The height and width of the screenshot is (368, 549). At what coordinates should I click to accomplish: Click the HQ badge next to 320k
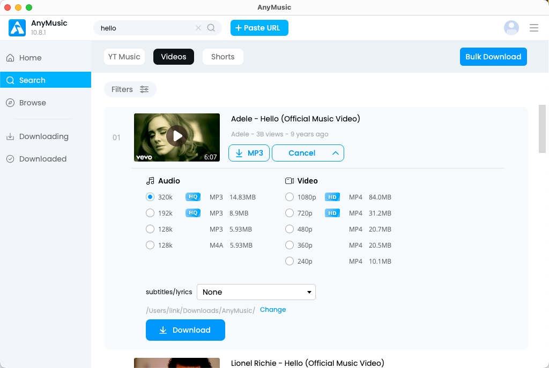193,197
